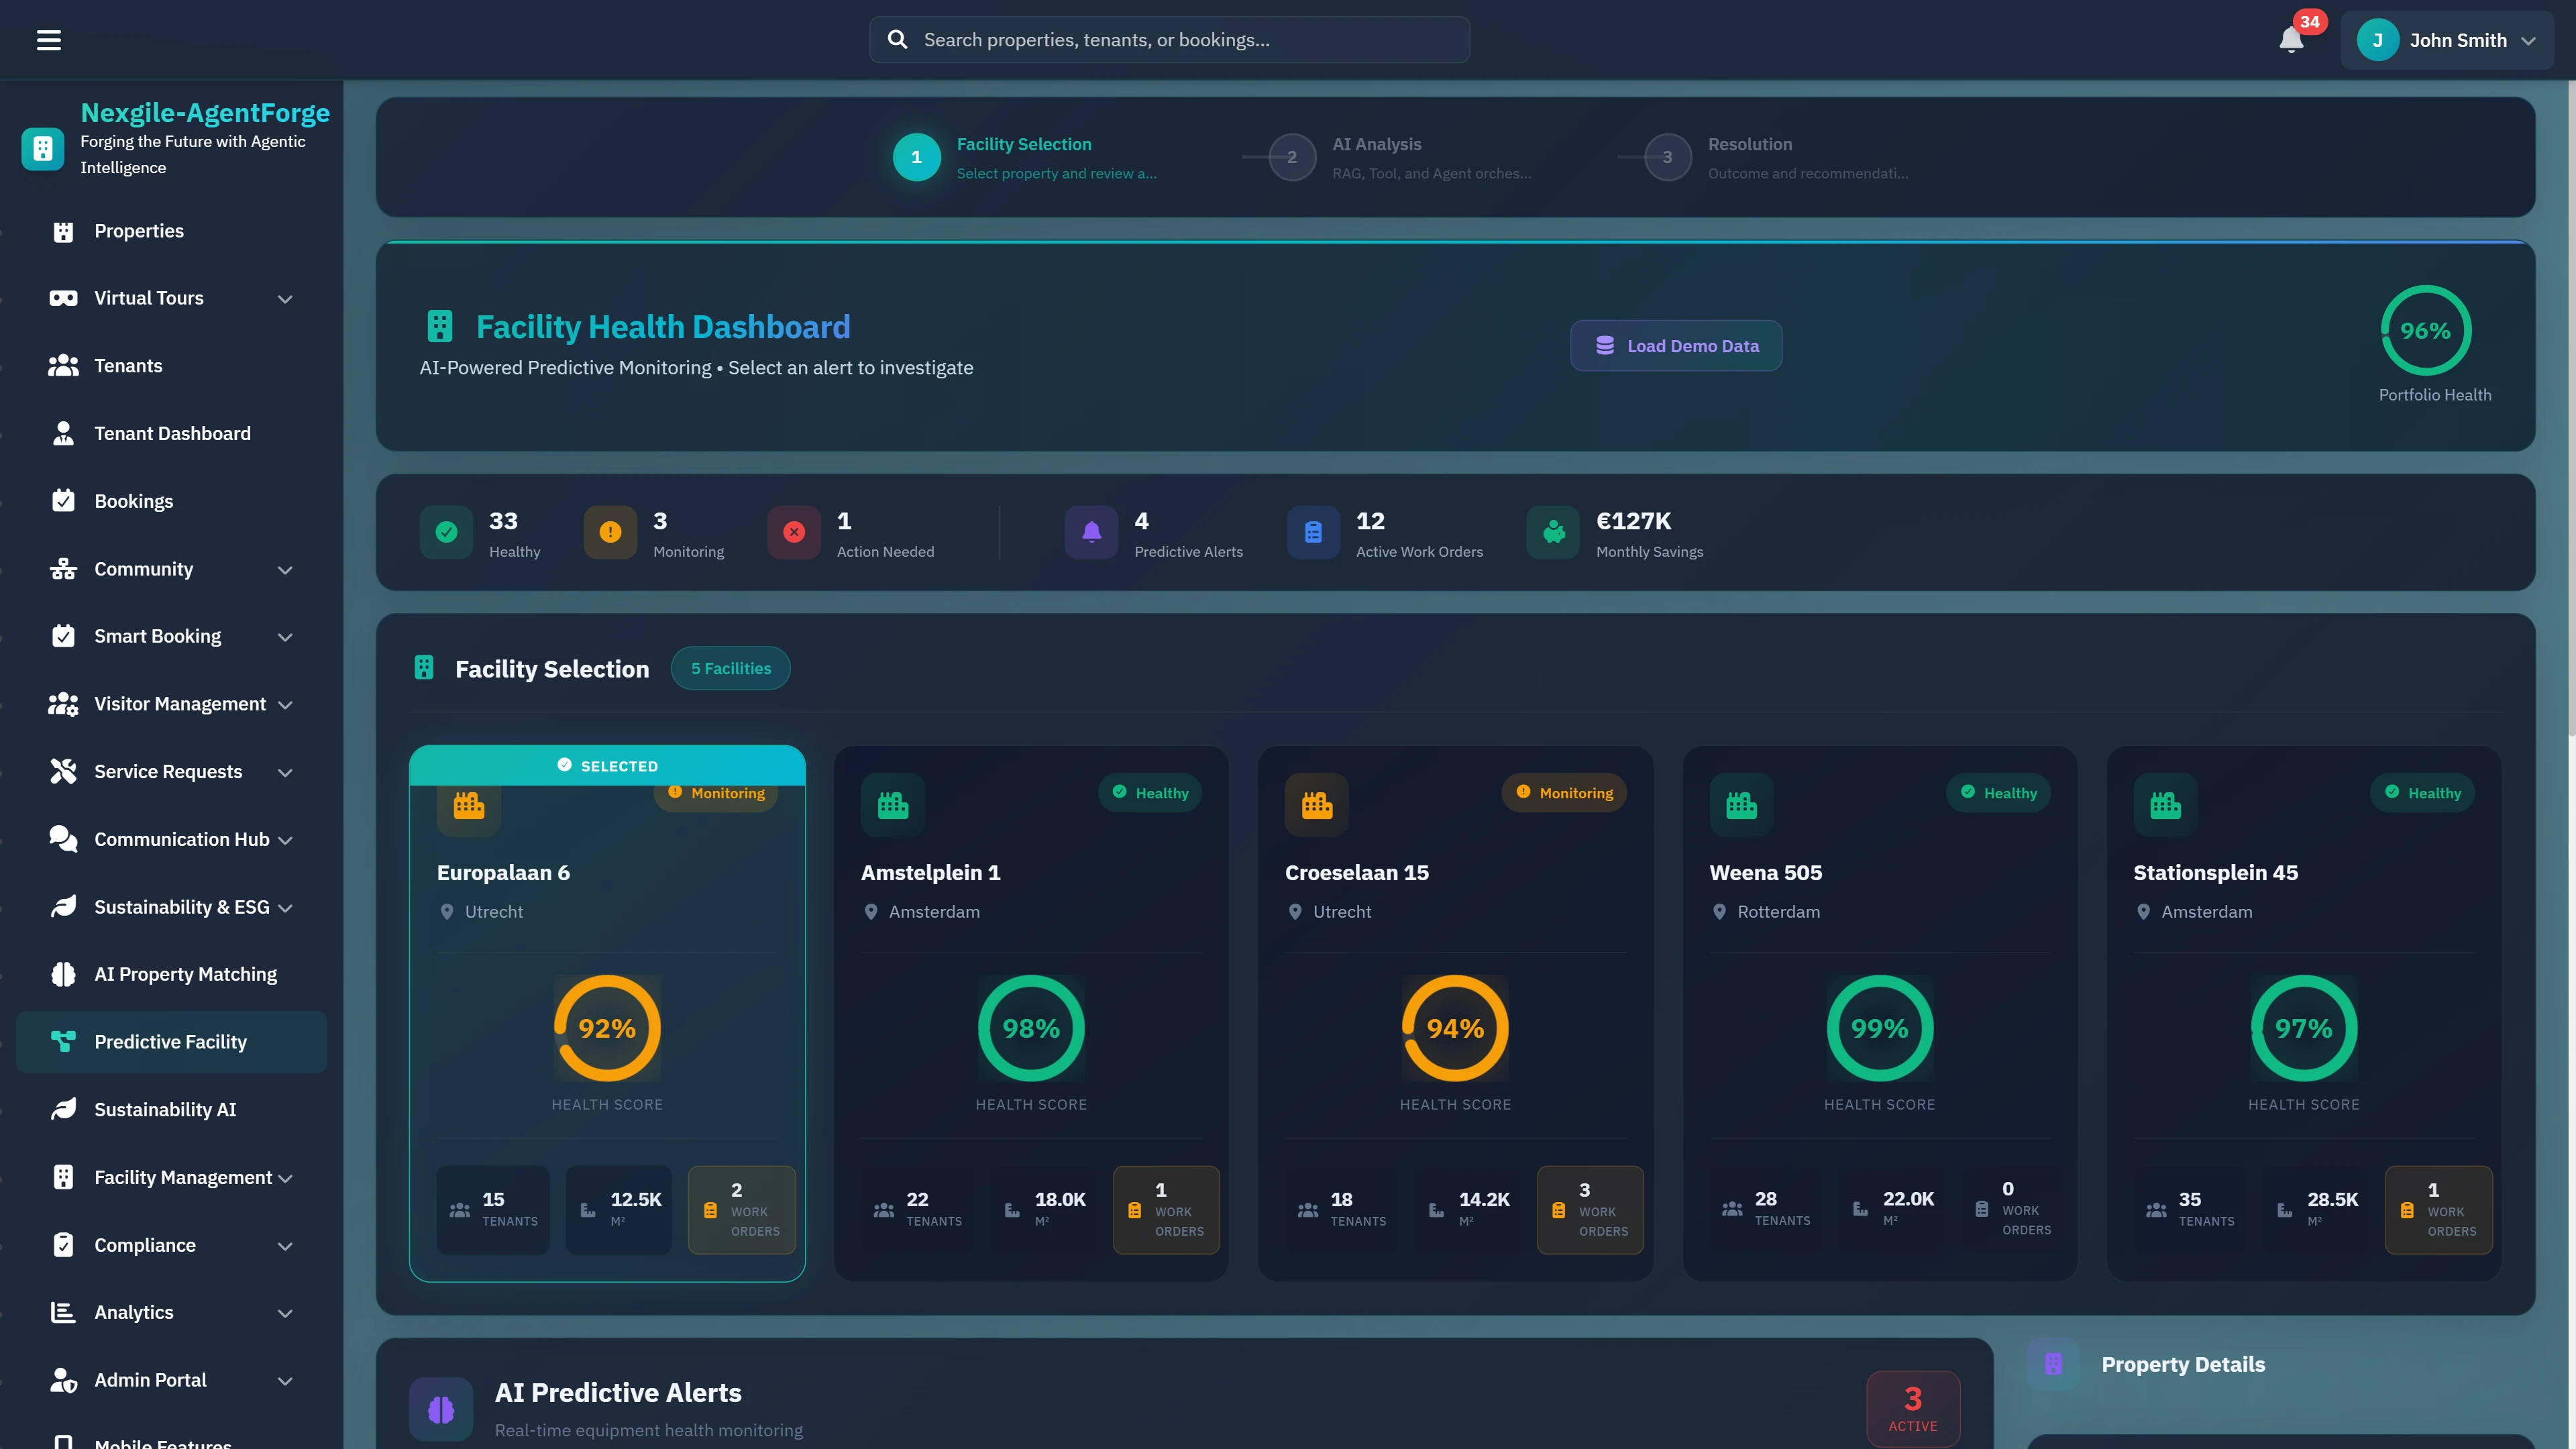Click the Load Demo Data button
This screenshot has width=2576, height=1449.
click(1675, 345)
